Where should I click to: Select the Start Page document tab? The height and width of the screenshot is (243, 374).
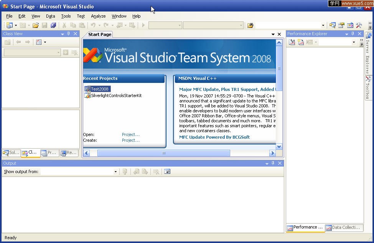pyautogui.click(x=100, y=34)
